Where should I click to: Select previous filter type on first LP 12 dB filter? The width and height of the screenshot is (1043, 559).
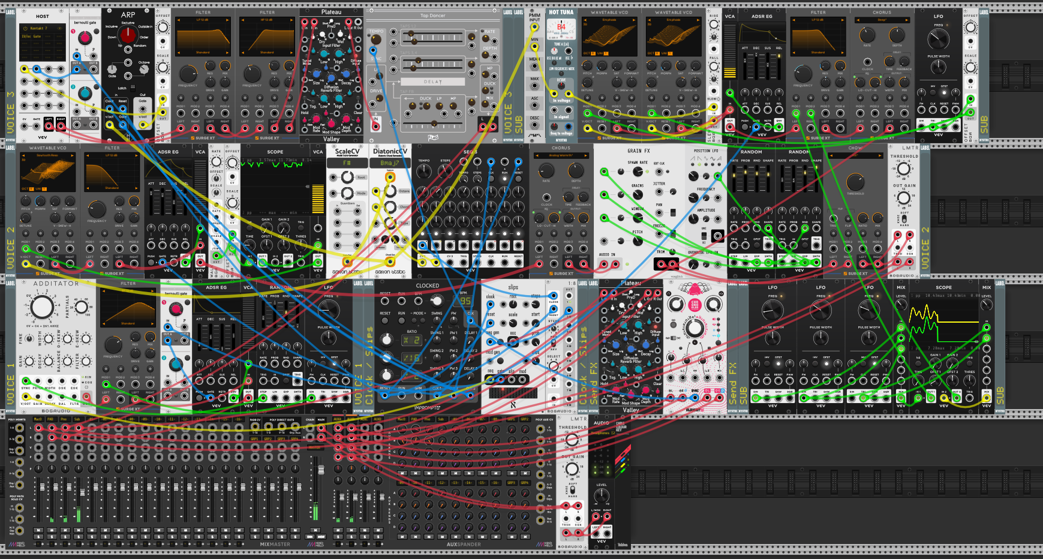(178, 20)
